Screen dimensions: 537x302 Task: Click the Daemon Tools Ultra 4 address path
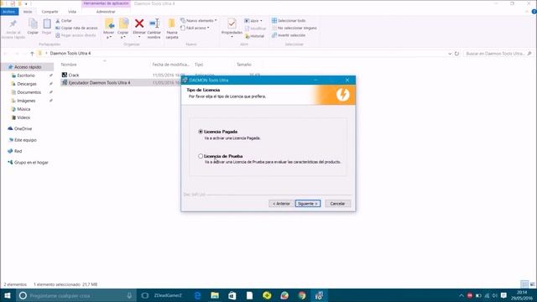(x=70, y=54)
